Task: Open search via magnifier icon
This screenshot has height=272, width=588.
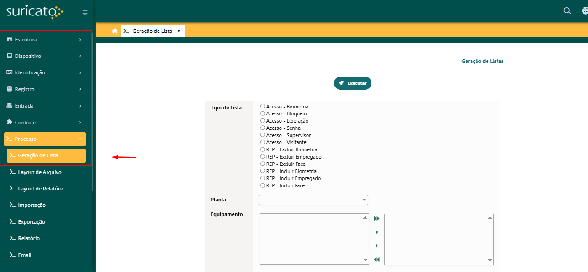Action: tap(567, 11)
